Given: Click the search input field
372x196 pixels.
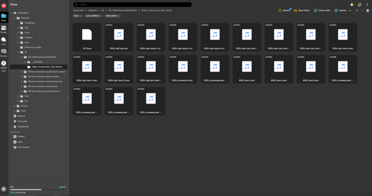Looking at the screenshot, I should (133, 4).
